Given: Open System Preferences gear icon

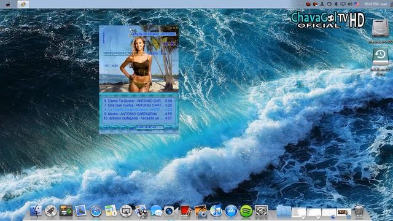Looking at the screenshot, I should click(261, 211).
